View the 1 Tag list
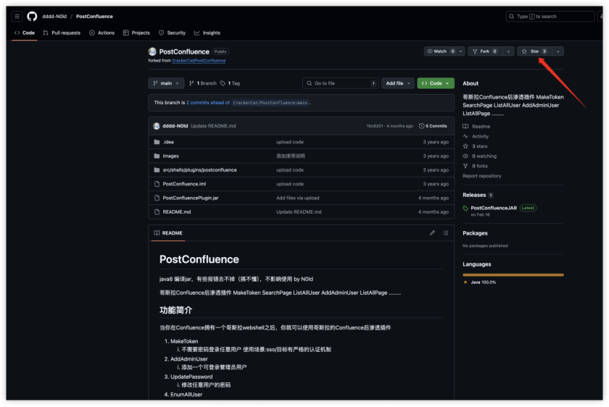Screen dimensions: 609x407 230,83
